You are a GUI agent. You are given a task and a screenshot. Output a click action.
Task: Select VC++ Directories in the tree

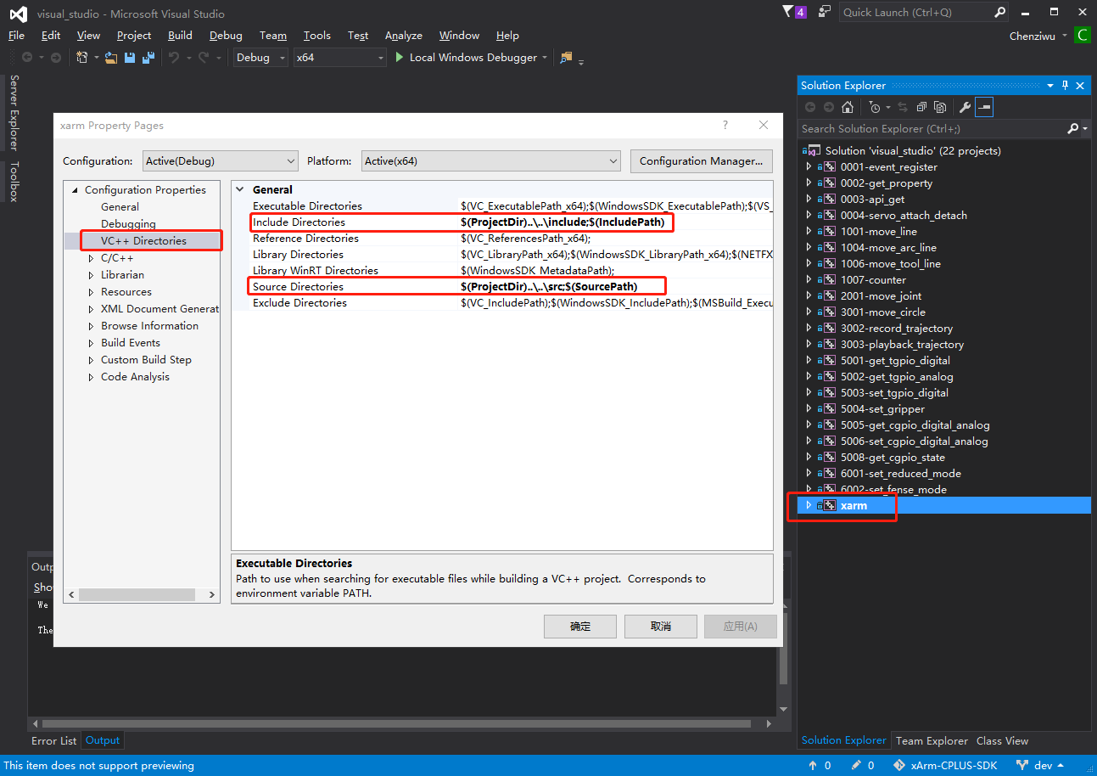[x=143, y=240]
